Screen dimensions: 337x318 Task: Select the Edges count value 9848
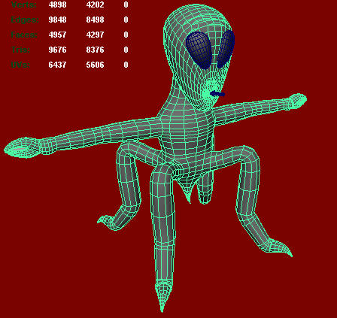[x=57, y=20]
